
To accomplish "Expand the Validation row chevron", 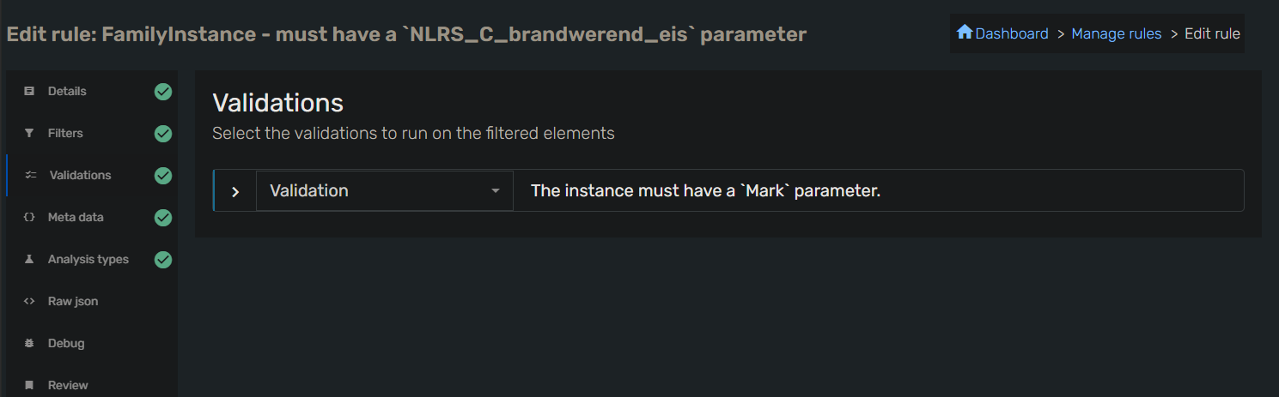I will click(235, 191).
